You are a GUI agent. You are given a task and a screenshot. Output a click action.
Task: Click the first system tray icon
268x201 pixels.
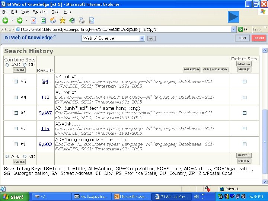tap(220, 197)
